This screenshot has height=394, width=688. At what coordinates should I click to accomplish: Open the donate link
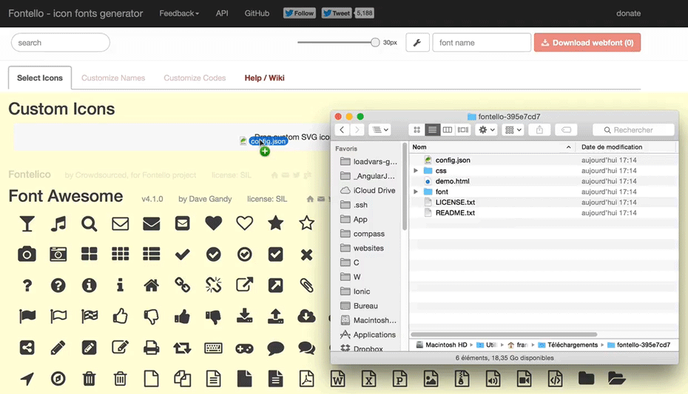point(628,13)
